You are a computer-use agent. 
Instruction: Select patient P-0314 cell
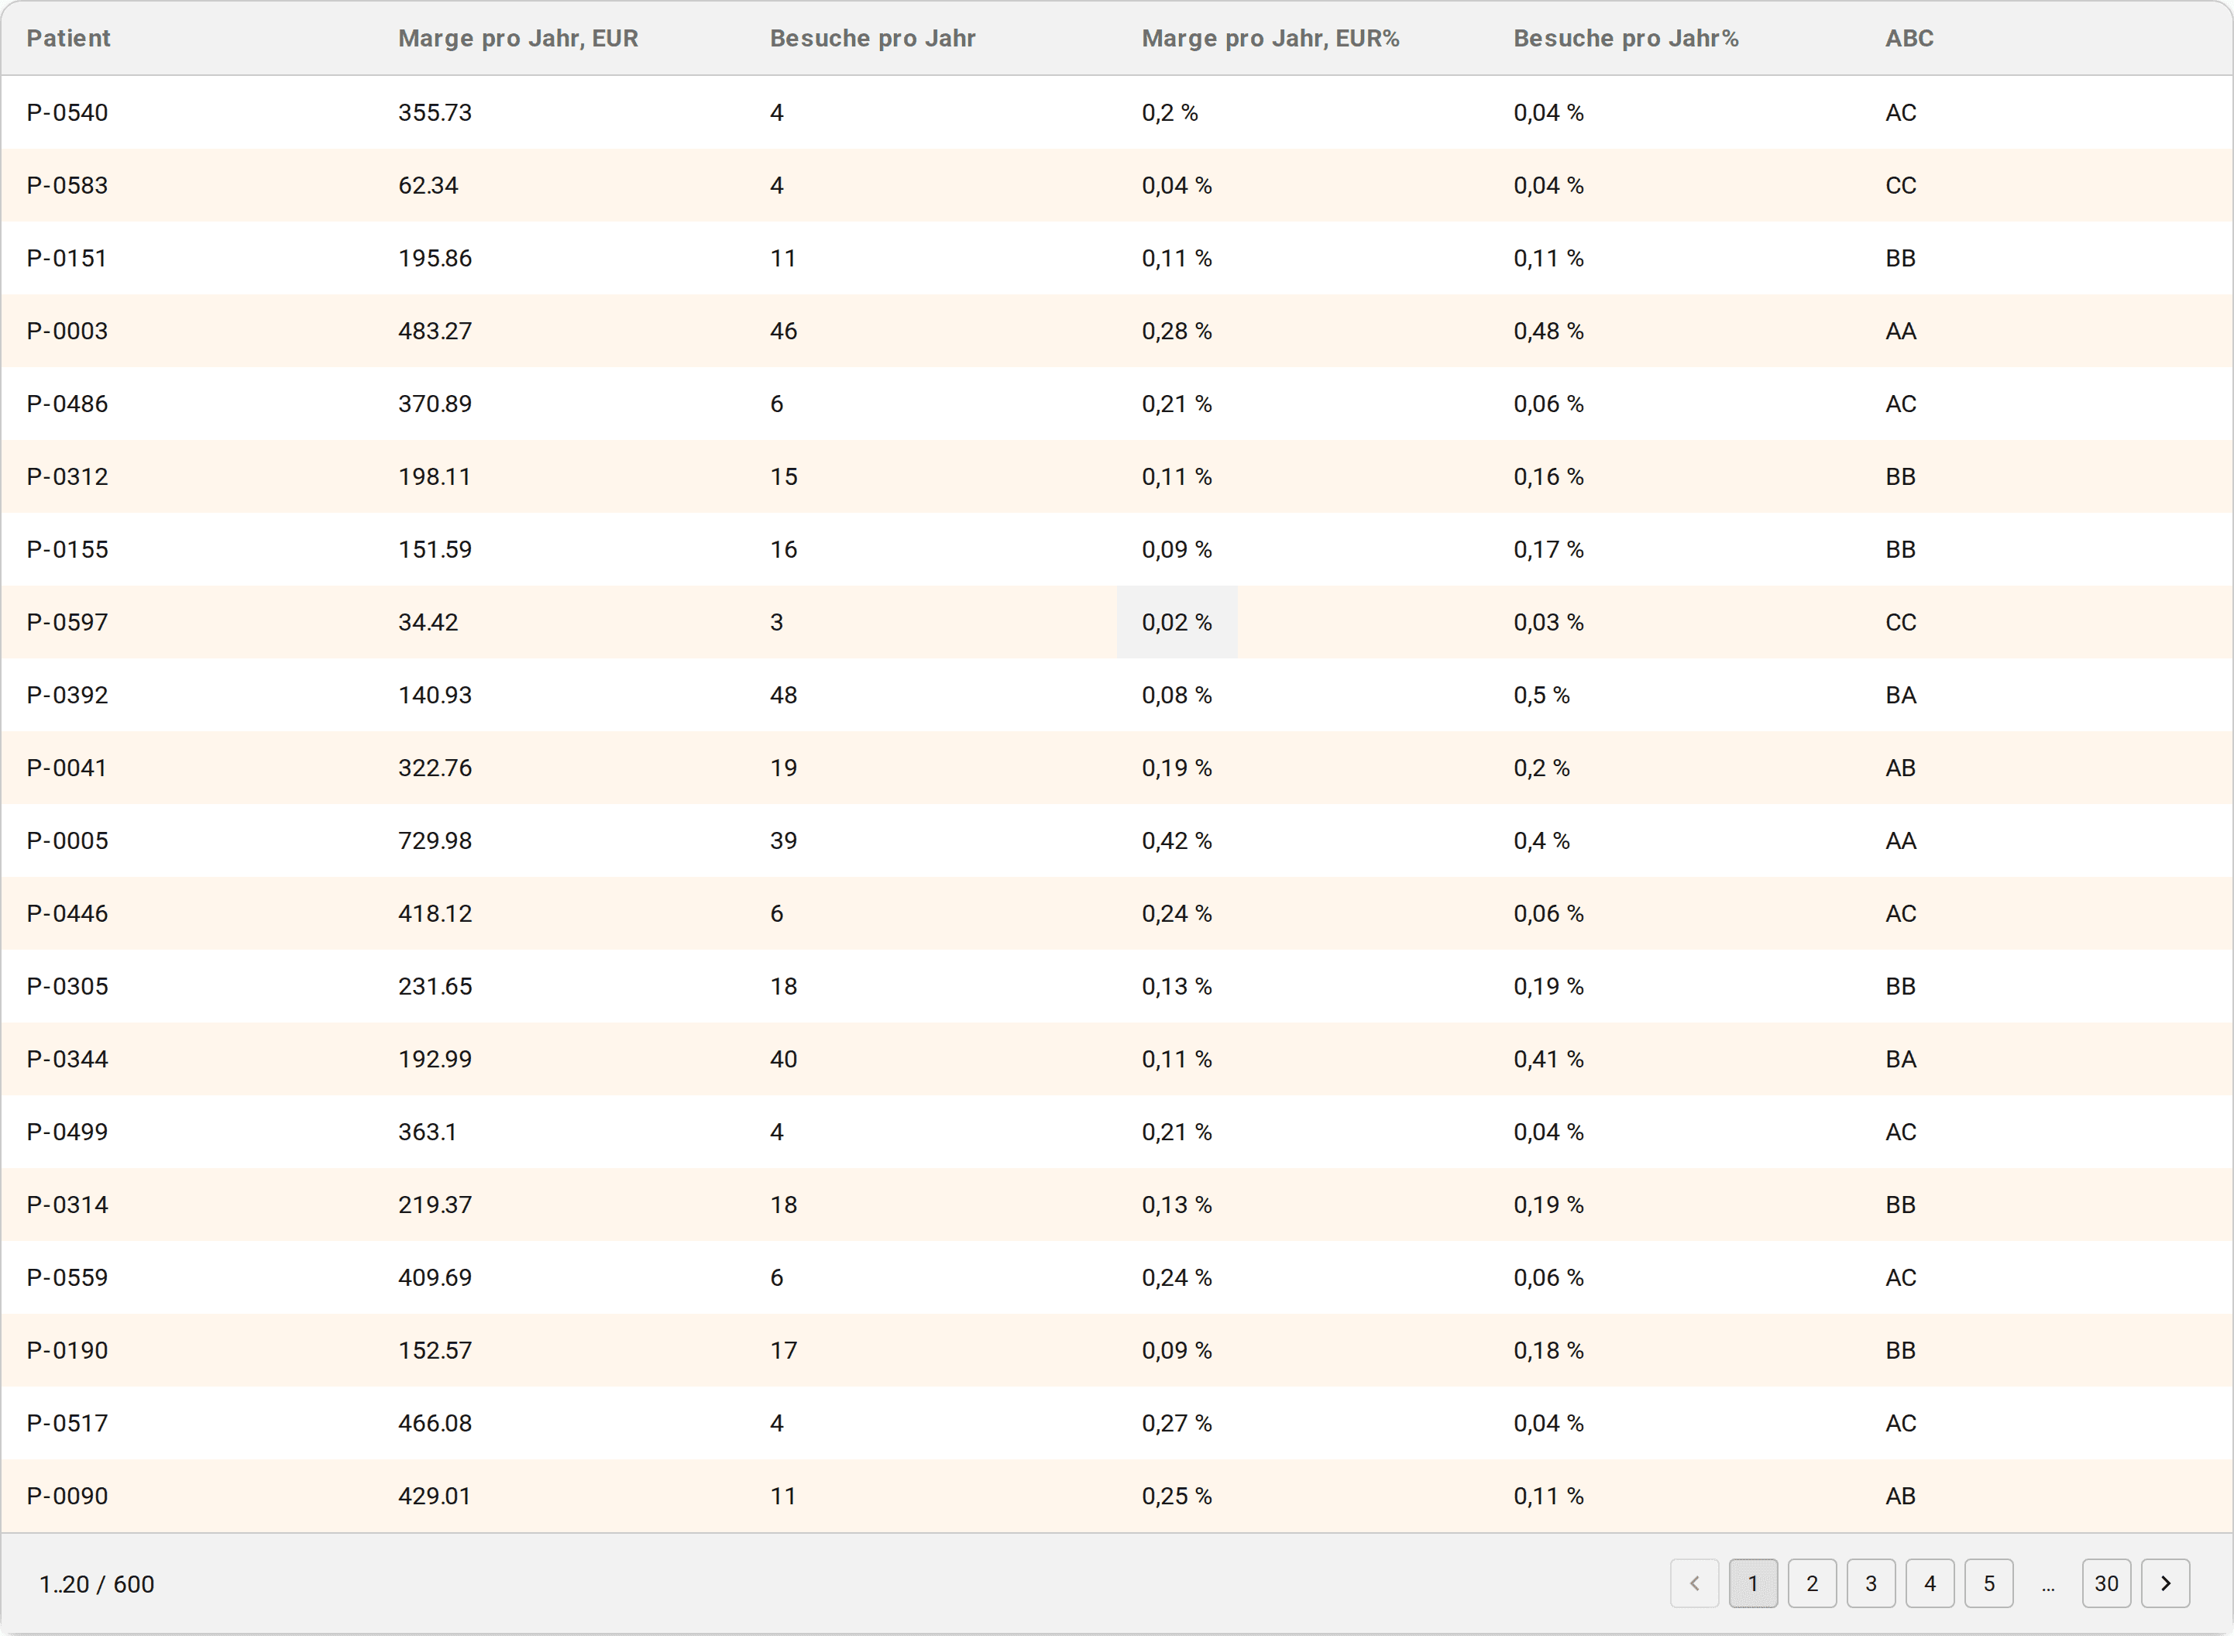(67, 1205)
